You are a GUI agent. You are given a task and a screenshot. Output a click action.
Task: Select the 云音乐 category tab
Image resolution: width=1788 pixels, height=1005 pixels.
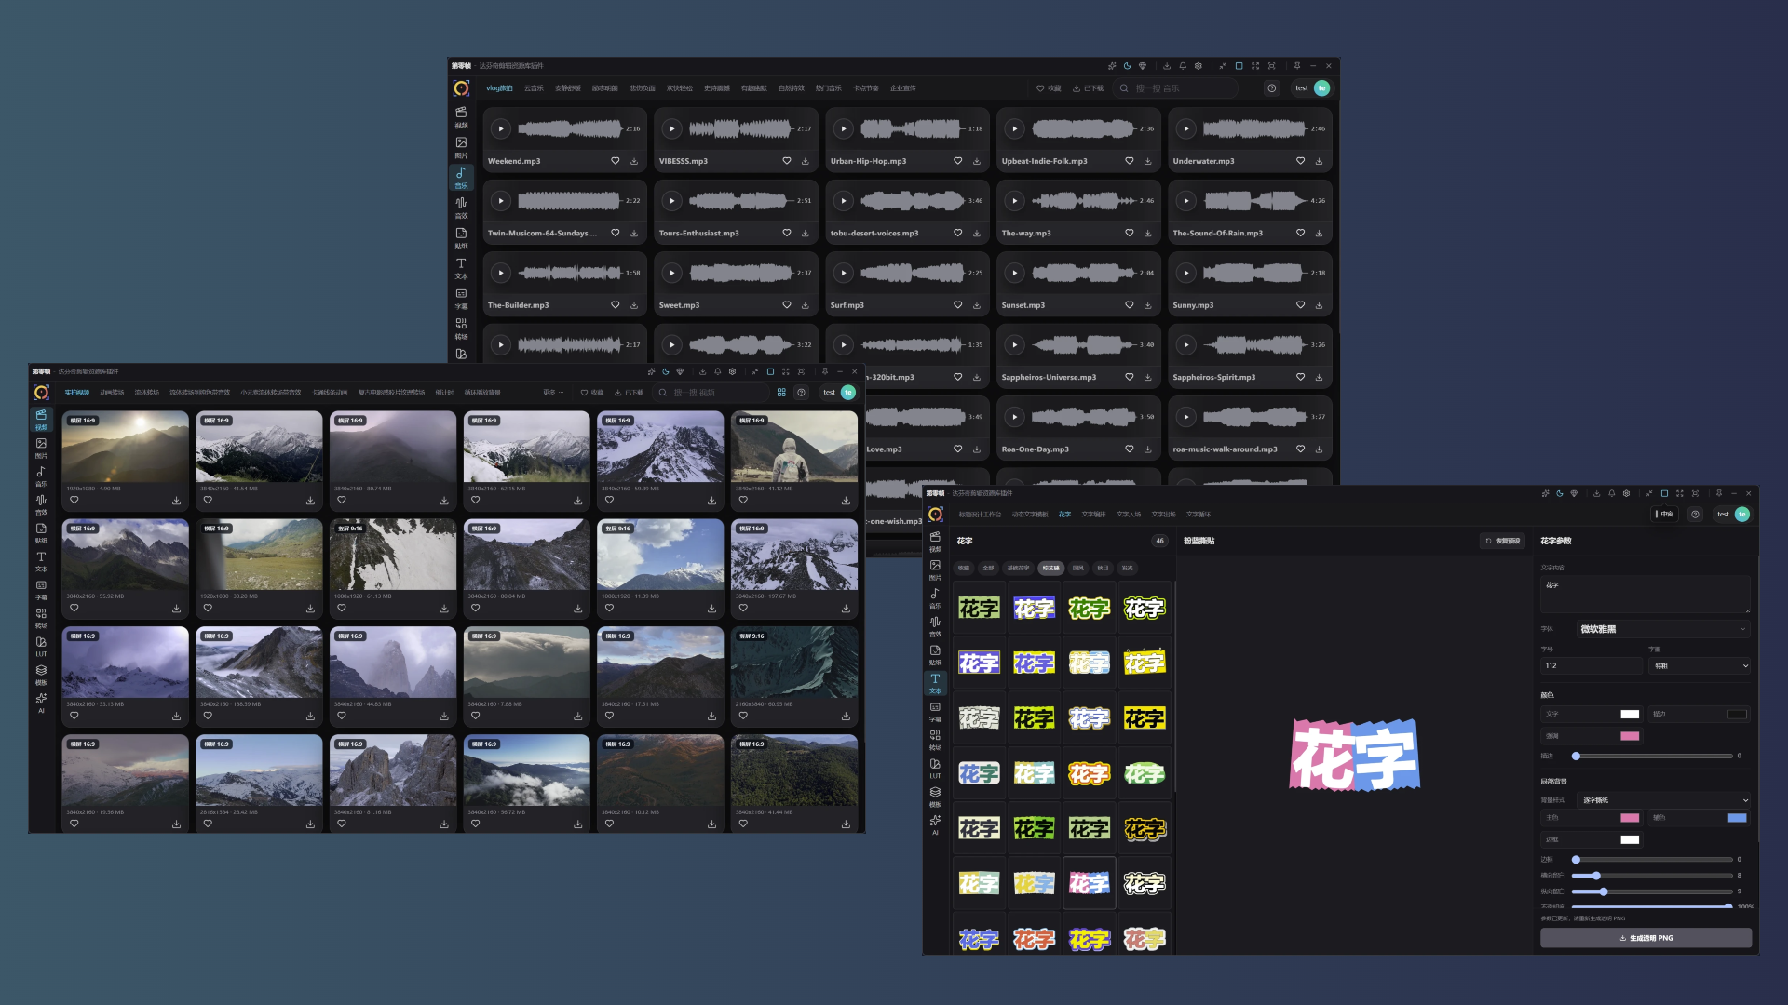(534, 88)
